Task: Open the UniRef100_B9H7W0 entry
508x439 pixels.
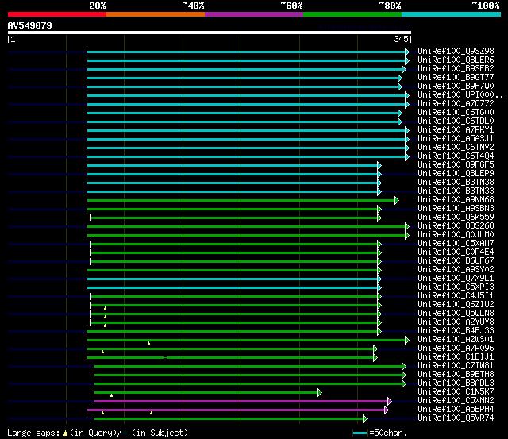Action: point(456,87)
